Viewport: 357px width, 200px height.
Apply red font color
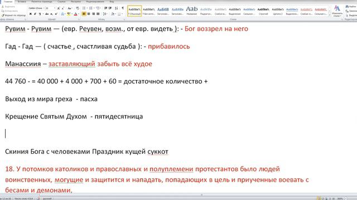76,14
